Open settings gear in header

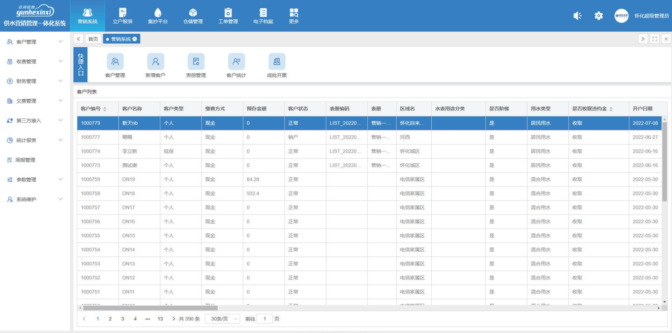599,16
